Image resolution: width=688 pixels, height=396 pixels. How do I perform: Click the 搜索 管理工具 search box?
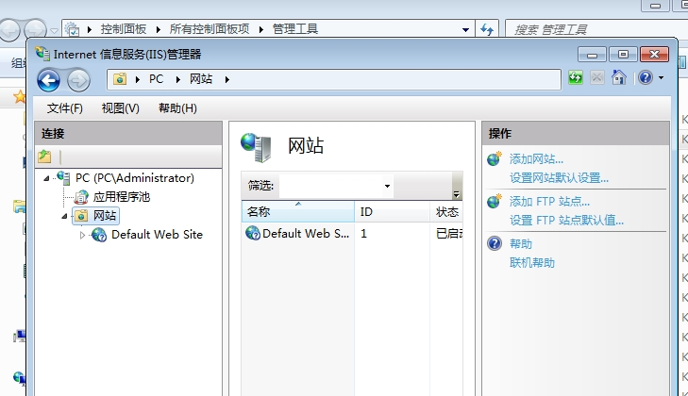tap(596, 29)
